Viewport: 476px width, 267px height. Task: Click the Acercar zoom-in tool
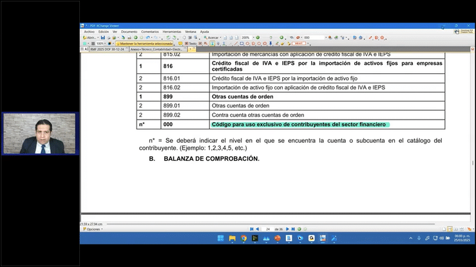click(x=211, y=37)
